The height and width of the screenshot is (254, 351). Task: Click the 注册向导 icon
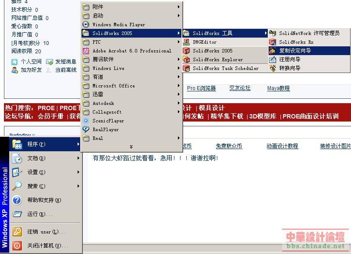[x=273, y=59]
